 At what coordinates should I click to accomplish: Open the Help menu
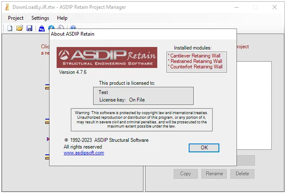coord(62,18)
